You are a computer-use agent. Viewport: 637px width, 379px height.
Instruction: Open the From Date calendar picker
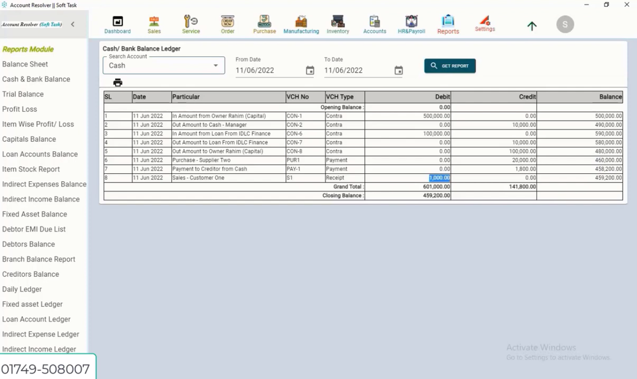coord(310,71)
